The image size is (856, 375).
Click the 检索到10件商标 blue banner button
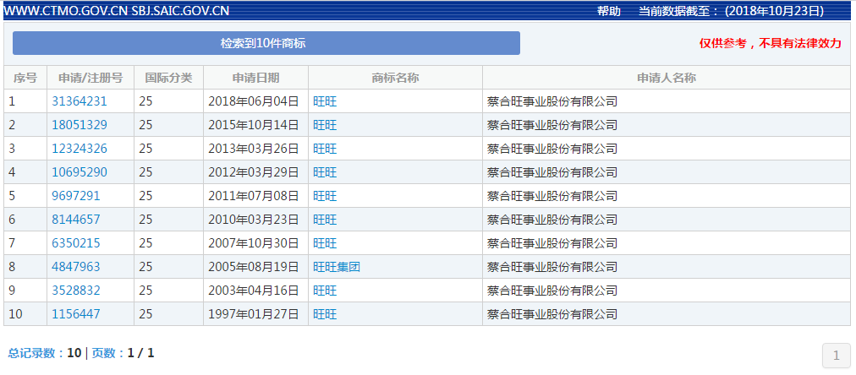(x=266, y=43)
